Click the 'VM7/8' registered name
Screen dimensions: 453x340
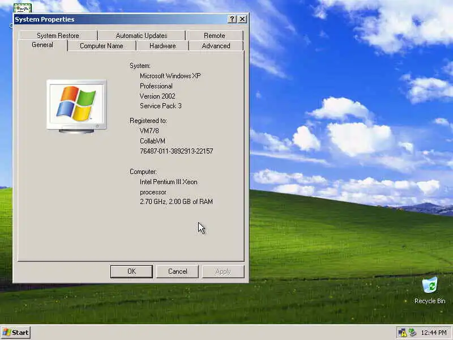click(x=149, y=131)
